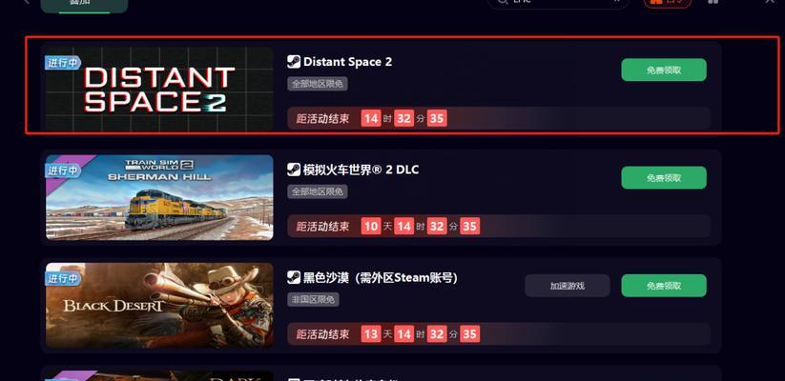785x381 pixels.
Task: Click the Steam icon beside 模拟火车世界 2 DLC
Action: (x=294, y=170)
